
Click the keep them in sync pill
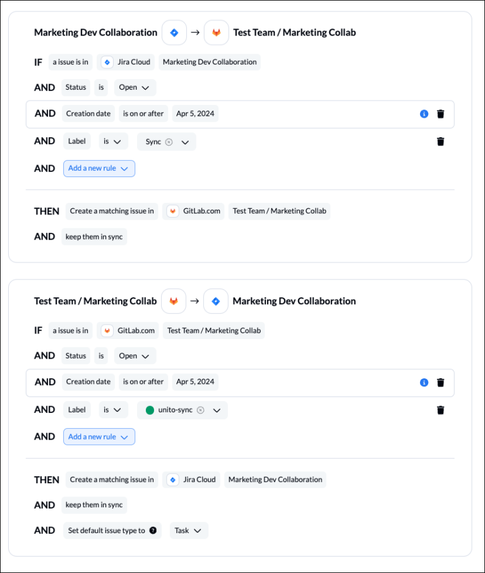(93, 237)
